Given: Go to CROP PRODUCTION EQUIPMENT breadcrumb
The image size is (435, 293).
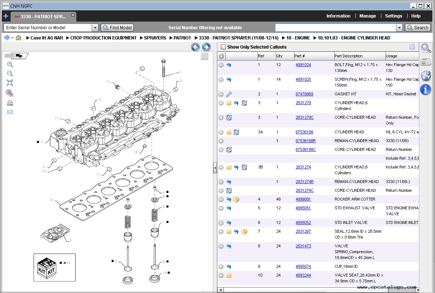Looking at the screenshot, I should pos(103,38).
